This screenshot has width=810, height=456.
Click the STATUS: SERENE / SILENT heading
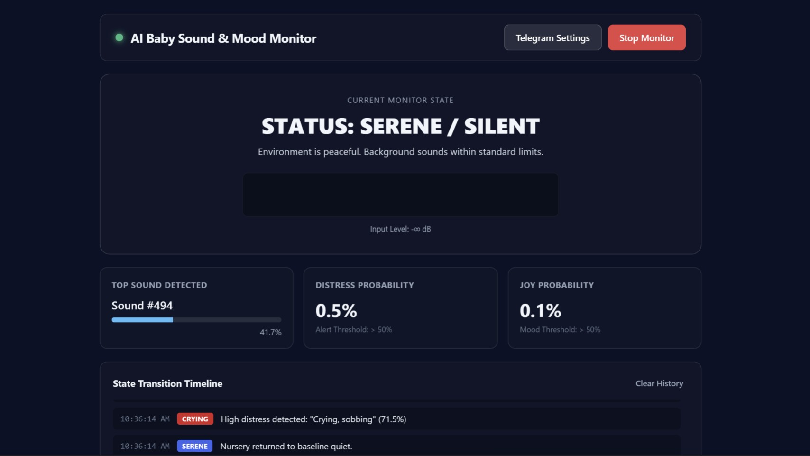pos(401,126)
